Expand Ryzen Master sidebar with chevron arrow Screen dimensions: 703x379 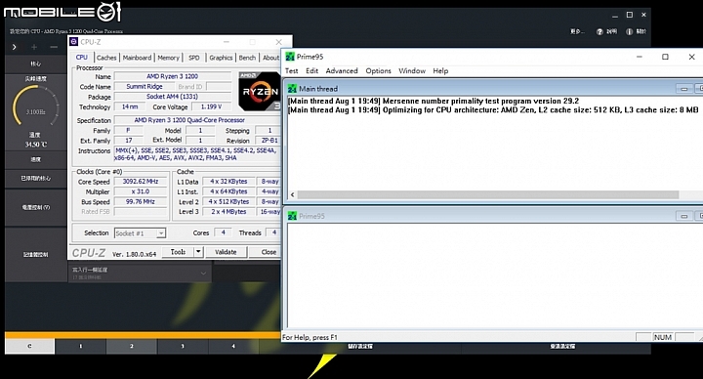(x=15, y=47)
